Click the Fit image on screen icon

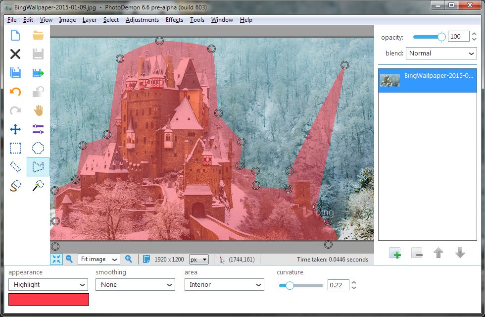(x=56, y=259)
